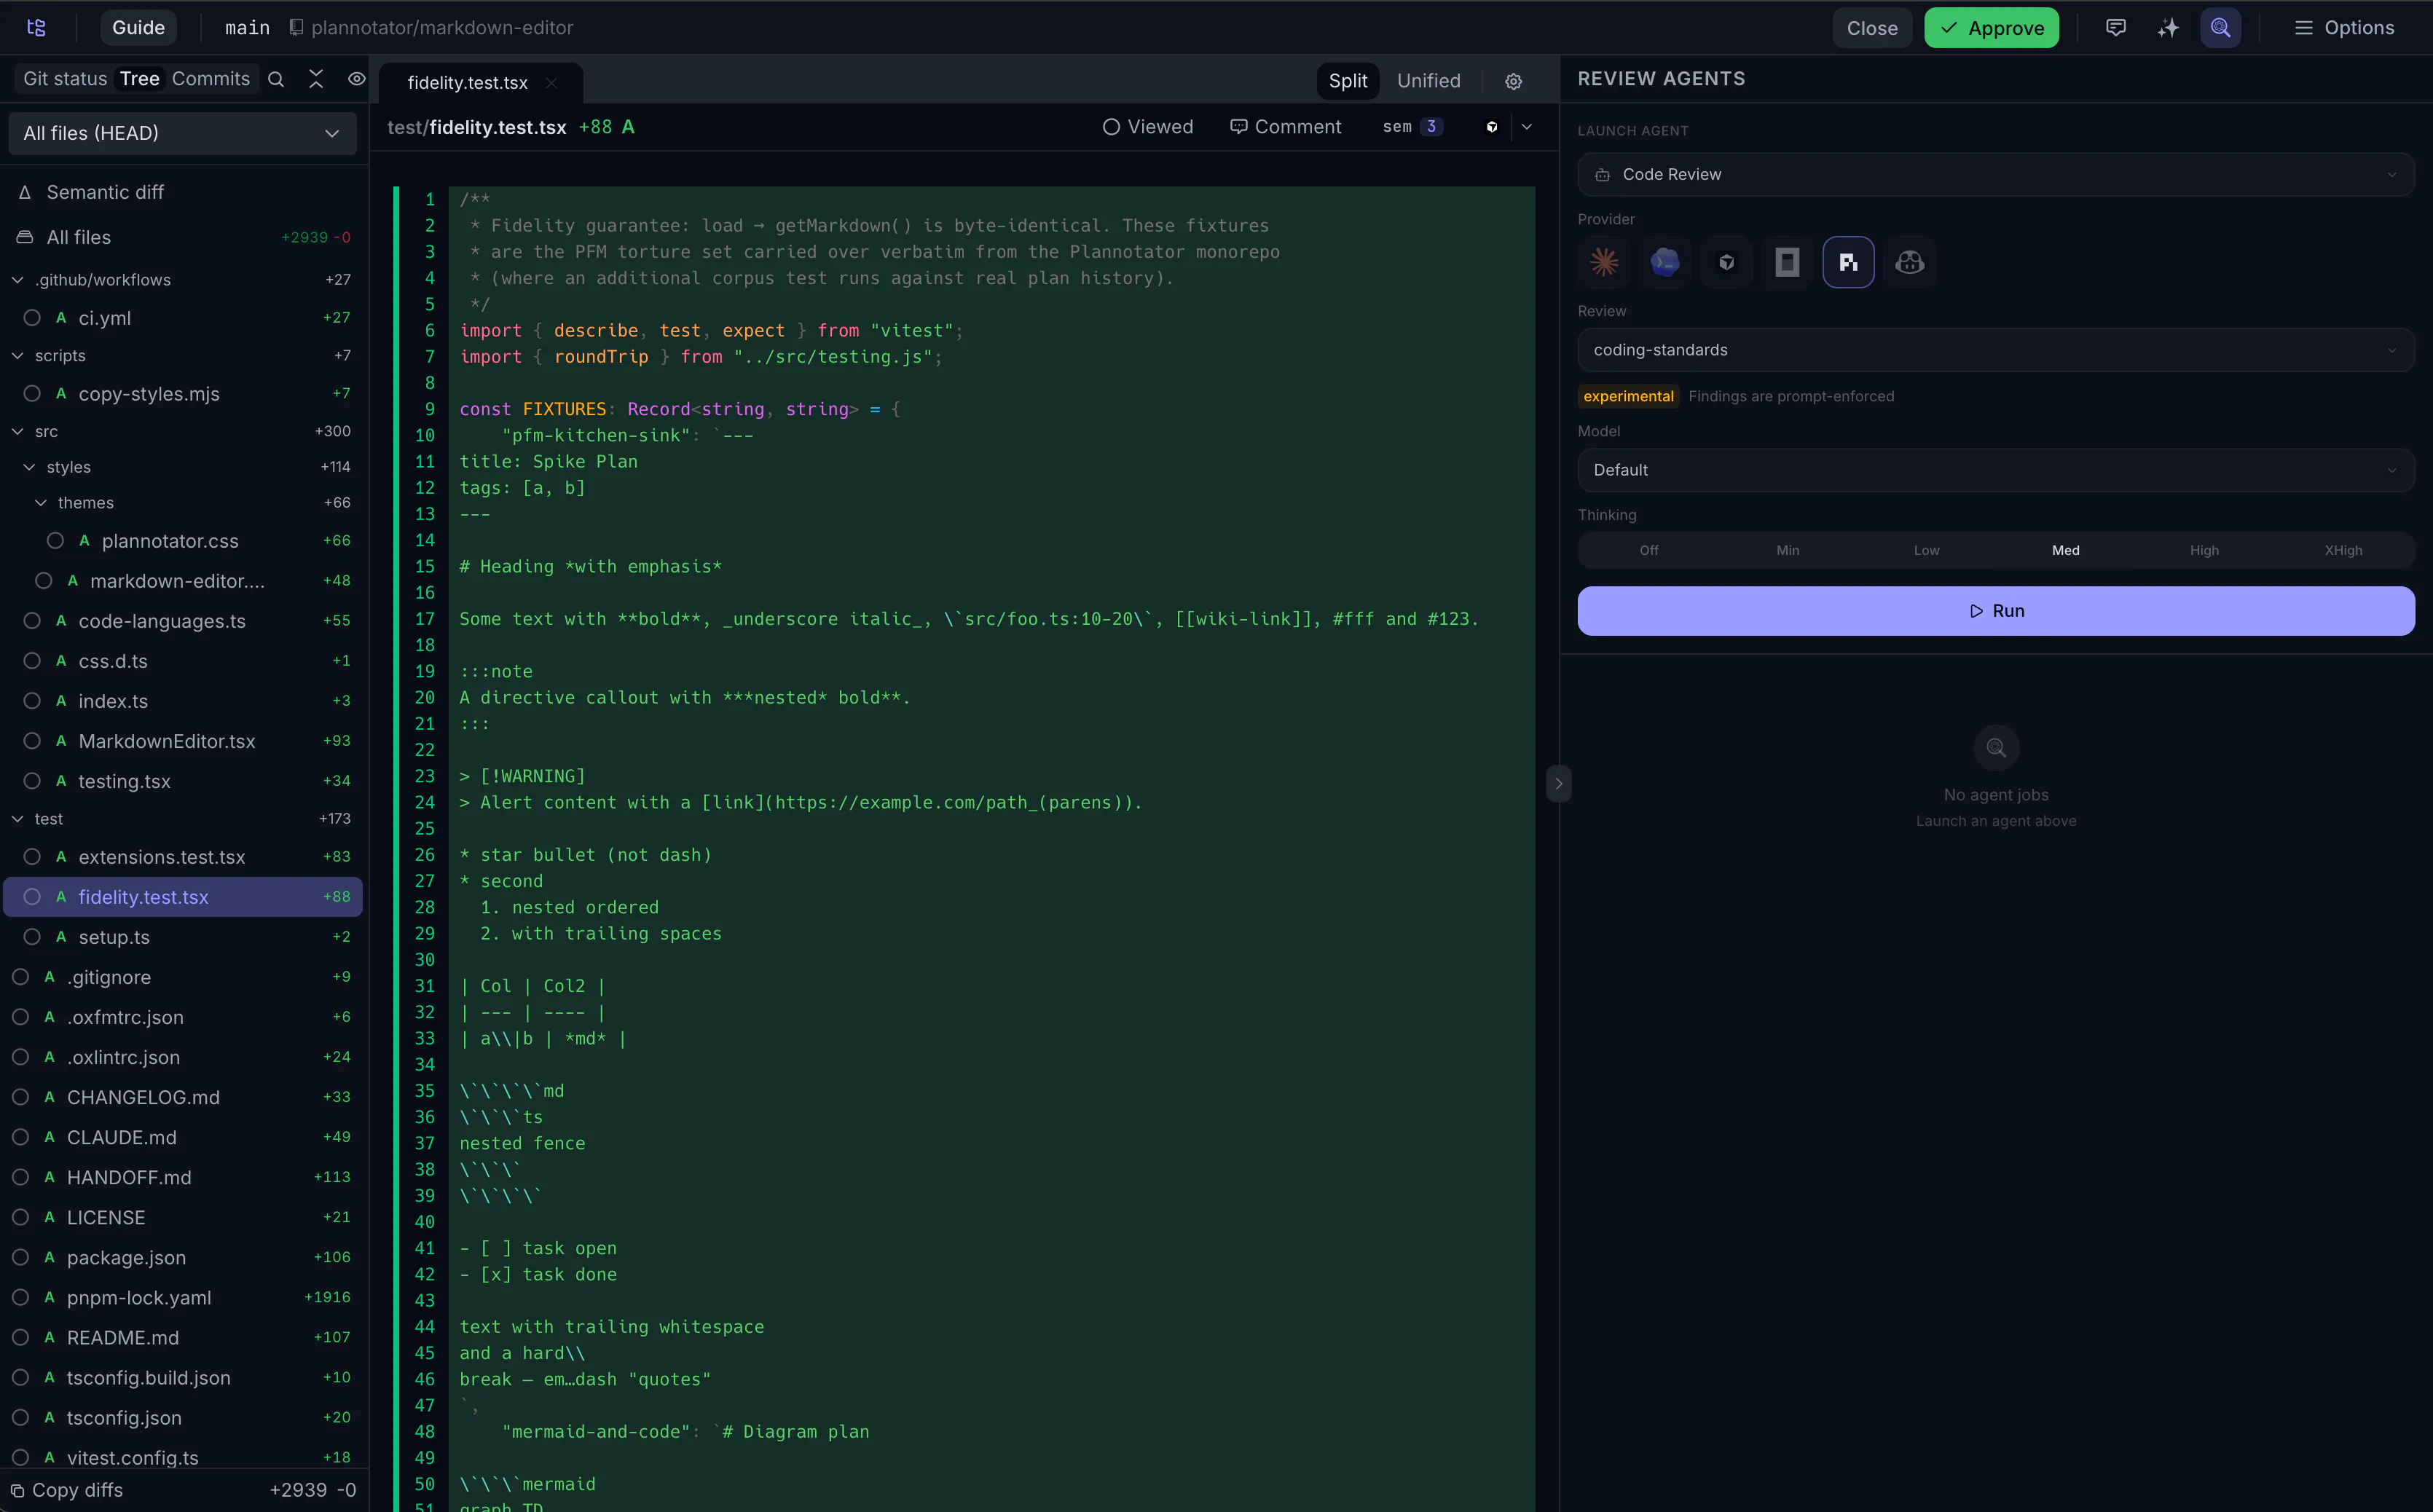Viewport: 2433px width, 1512px height.
Task: Toggle viewed circle for package.json
Action: pos(20,1257)
